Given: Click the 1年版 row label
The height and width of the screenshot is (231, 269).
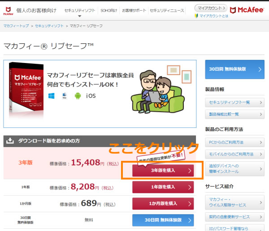Looking at the screenshot, I should [26, 187].
